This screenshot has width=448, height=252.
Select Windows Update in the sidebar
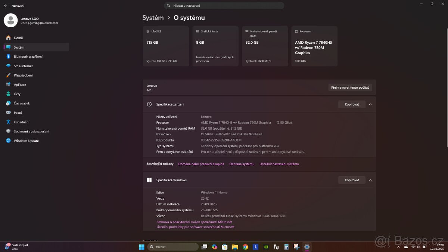27,141
